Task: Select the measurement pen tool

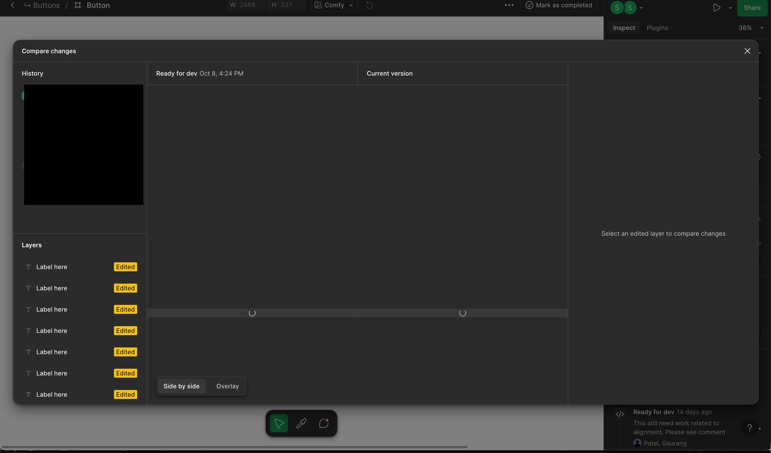Action: tap(301, 423)
